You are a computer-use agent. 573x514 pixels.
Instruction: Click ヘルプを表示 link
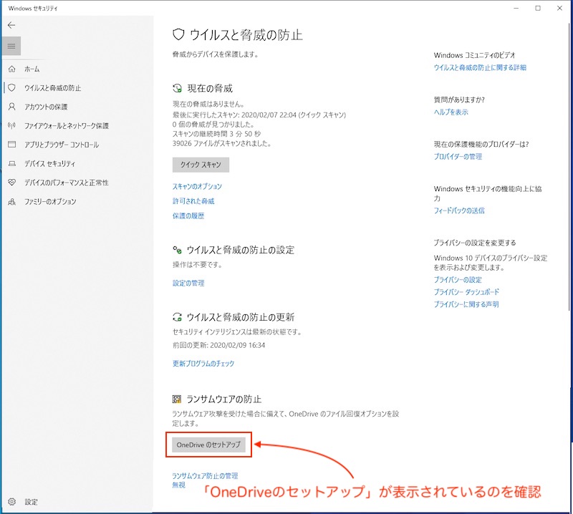(x=451, y=112)
